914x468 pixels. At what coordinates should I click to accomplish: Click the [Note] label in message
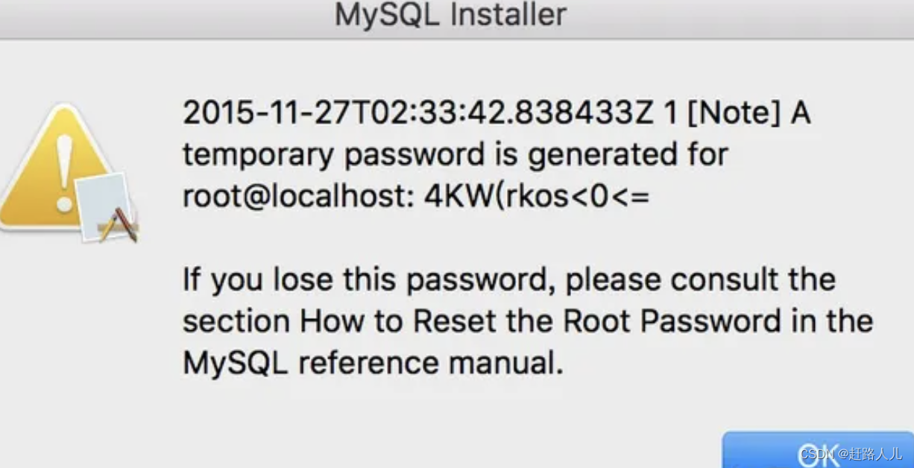point(733,113)
